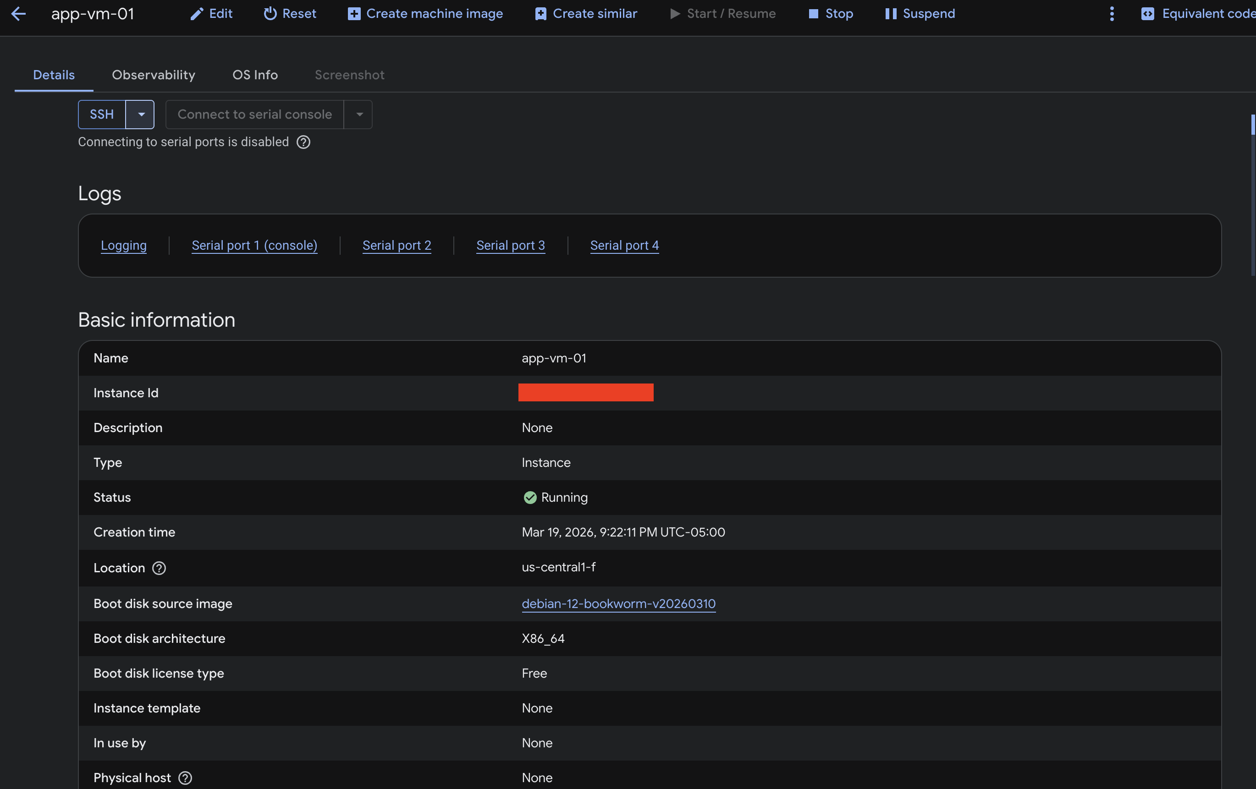
Task: Stop the instance via the Stop icon
Action: pos(814,14)
